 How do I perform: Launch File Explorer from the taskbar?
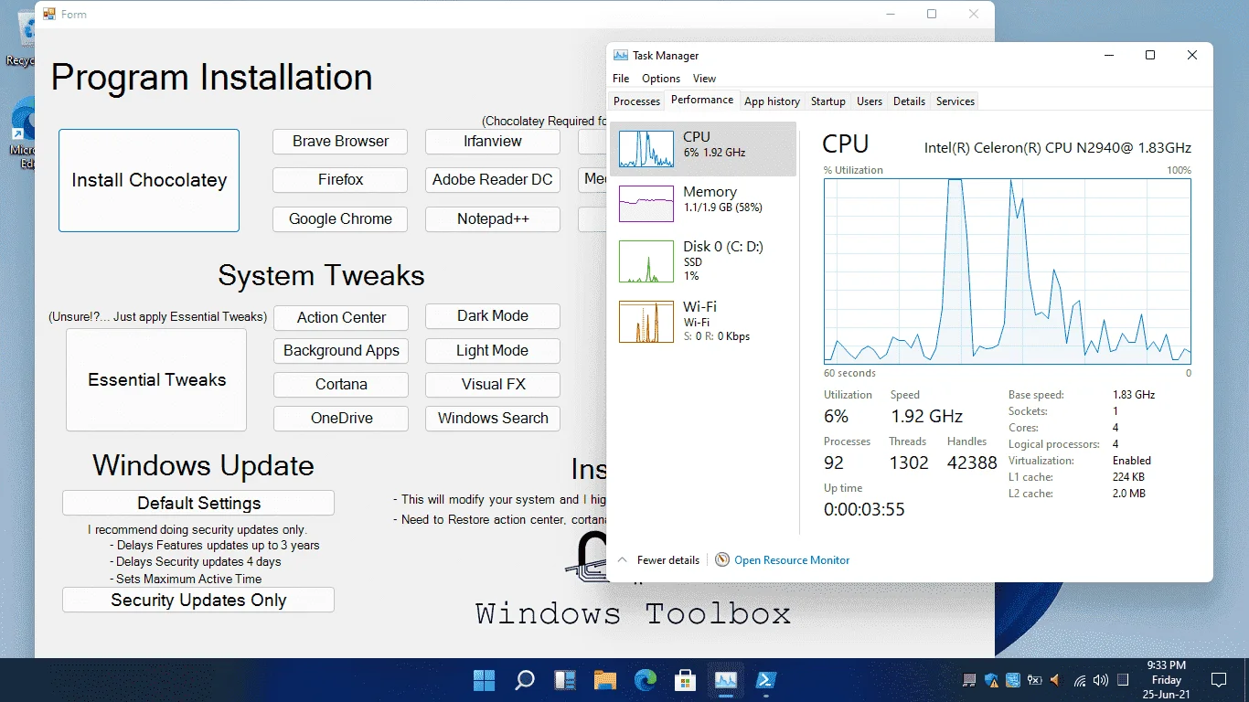[605, 680]
